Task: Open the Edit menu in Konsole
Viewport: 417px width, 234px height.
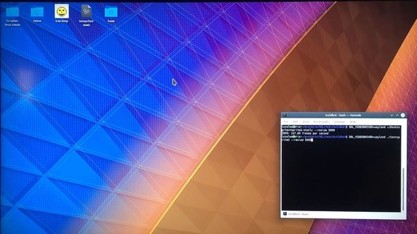Action: pyautogui.click(x=295, y=122)
